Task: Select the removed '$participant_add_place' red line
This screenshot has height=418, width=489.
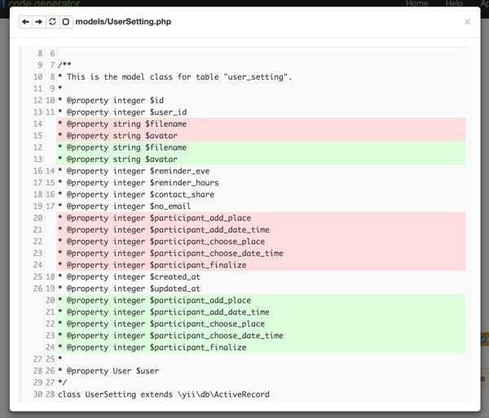Action: pyautogui.click(x=262, y=218)
